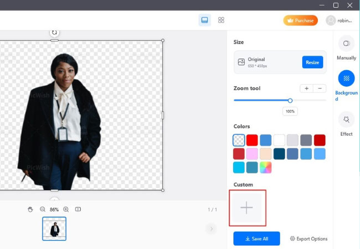The width and height of the screenshot is (360, 249).
Task: Click the rotate handle above the image
Action: 54,33
